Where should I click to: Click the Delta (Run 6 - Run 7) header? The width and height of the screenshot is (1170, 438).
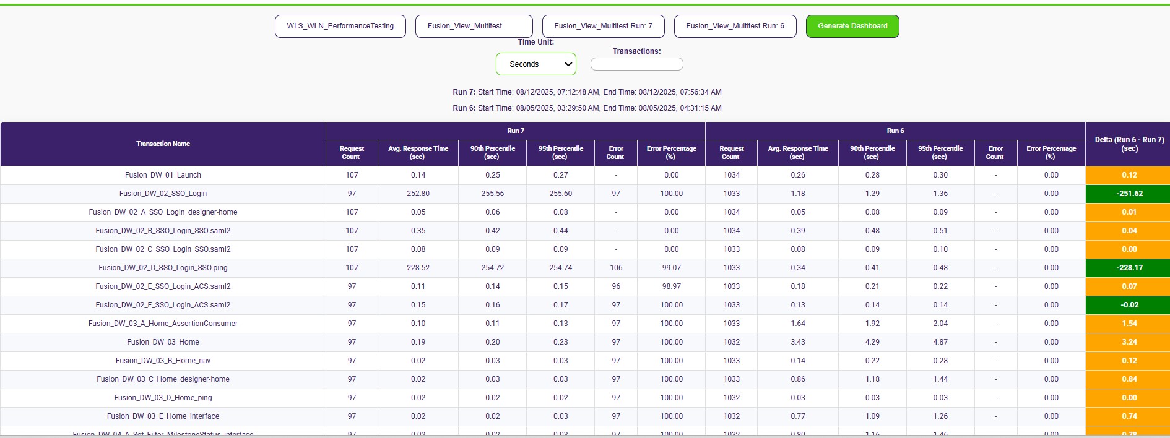tap(1129, 144)
